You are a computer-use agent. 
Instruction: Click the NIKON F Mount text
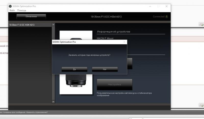tap(105, 38)
